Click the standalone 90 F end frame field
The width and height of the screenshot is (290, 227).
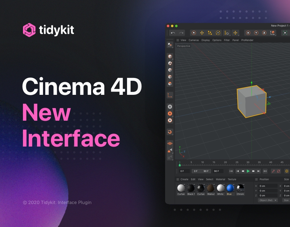(218, 171)
